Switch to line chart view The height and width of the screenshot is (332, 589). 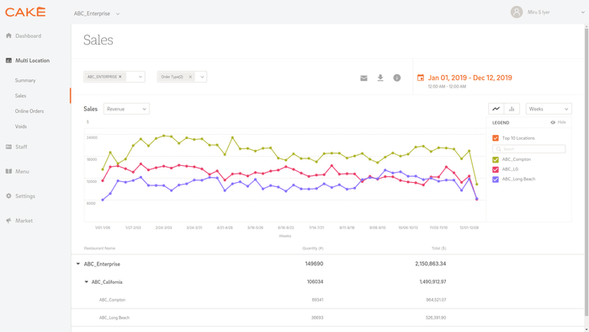coord(496,109)
